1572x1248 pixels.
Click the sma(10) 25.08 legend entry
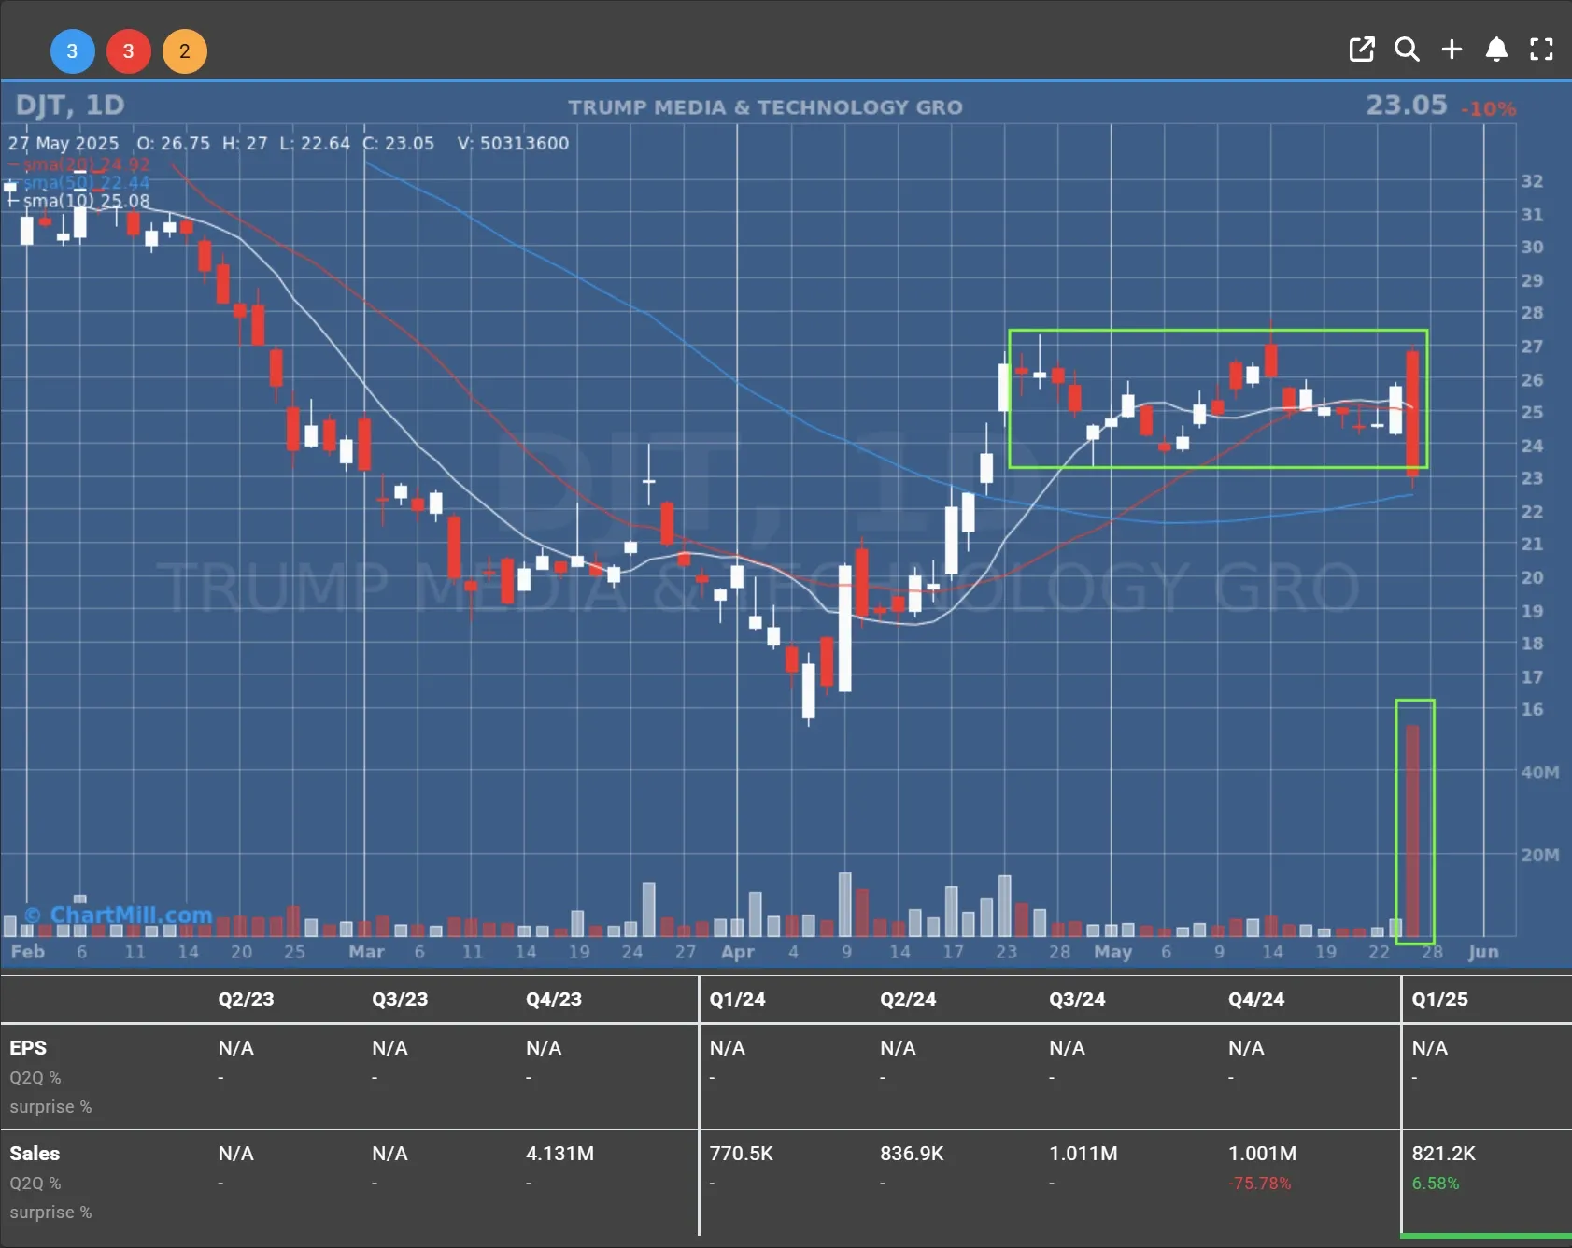[x=78, y=201]
